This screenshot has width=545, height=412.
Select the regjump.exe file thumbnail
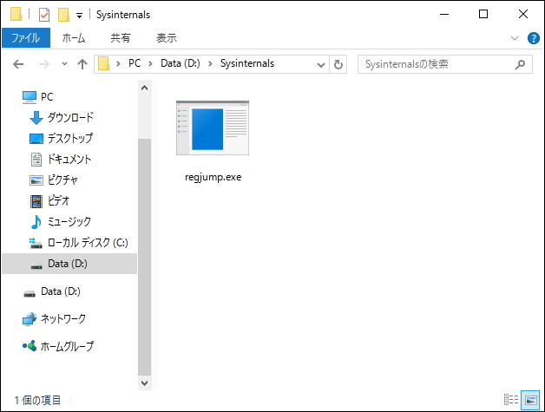[x=213, y=128]
